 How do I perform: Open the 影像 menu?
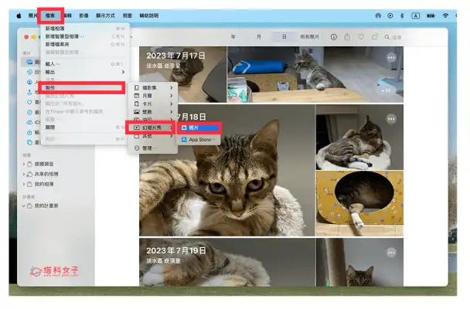tap(83, 15)
